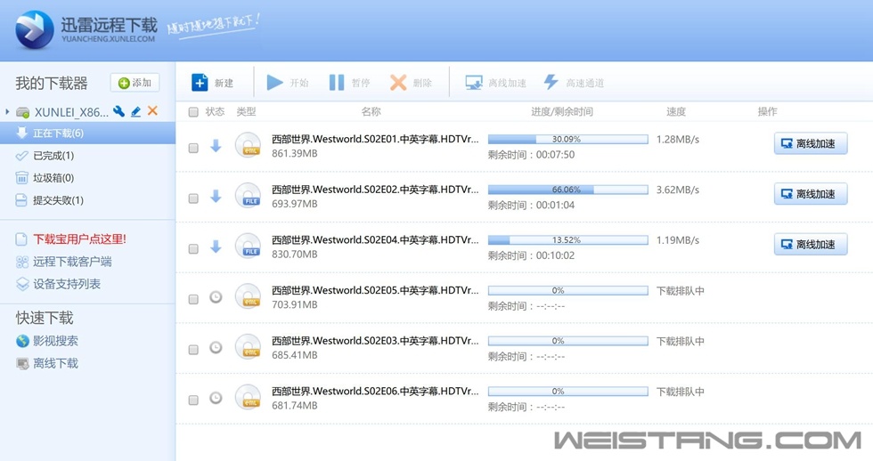Screen dimensions: 873x461
Task: Open 离线下载 quick download link
Action: pos(55,364)
